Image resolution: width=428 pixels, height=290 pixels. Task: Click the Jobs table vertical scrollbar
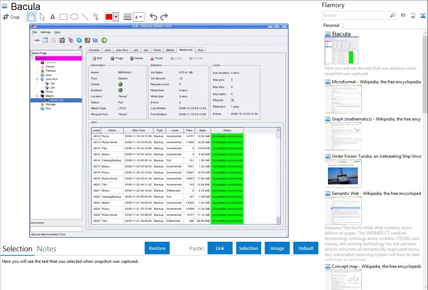[x=278, y=176]
